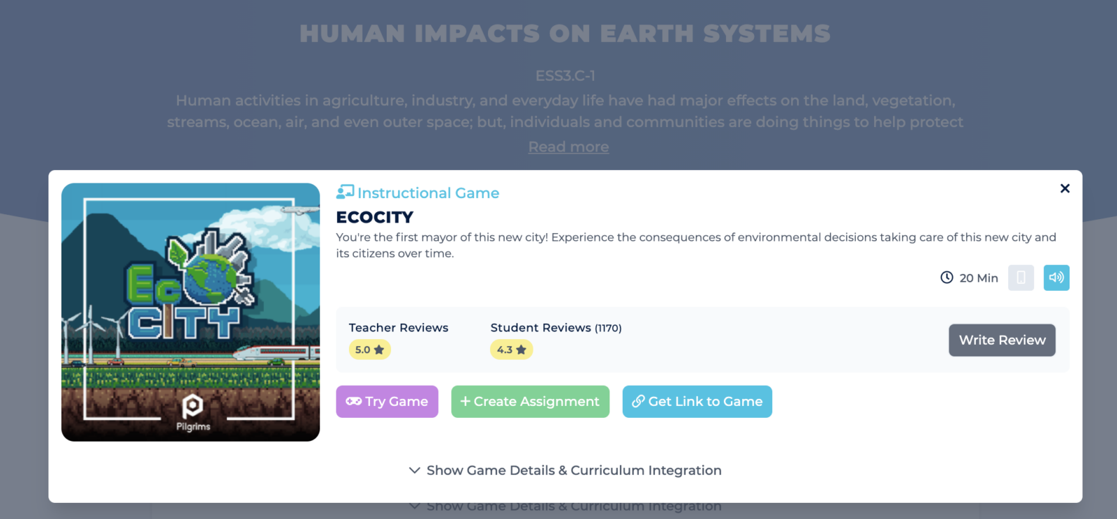Open the Write Review form

tap(1002, 340)
